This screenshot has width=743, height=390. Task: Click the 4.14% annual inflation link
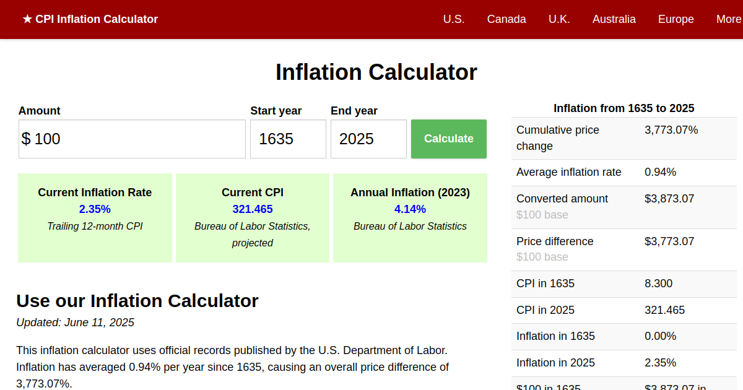(410, 209)
